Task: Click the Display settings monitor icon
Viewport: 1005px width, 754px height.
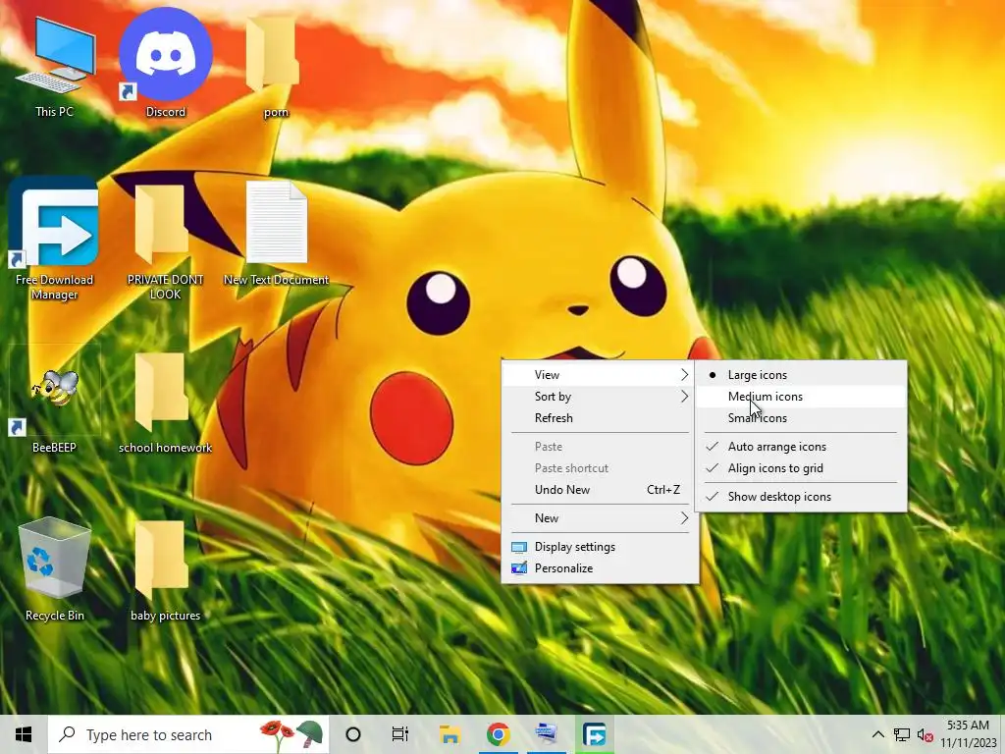Action: pos(519,547)
